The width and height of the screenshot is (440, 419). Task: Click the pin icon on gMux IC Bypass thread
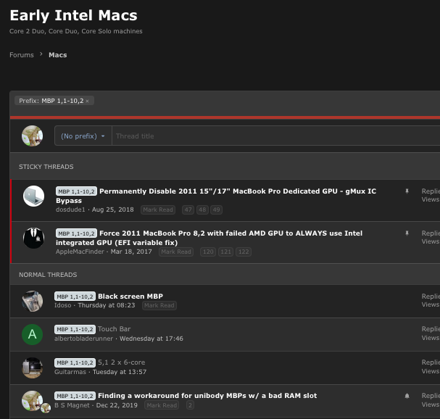tap(407, 191)
